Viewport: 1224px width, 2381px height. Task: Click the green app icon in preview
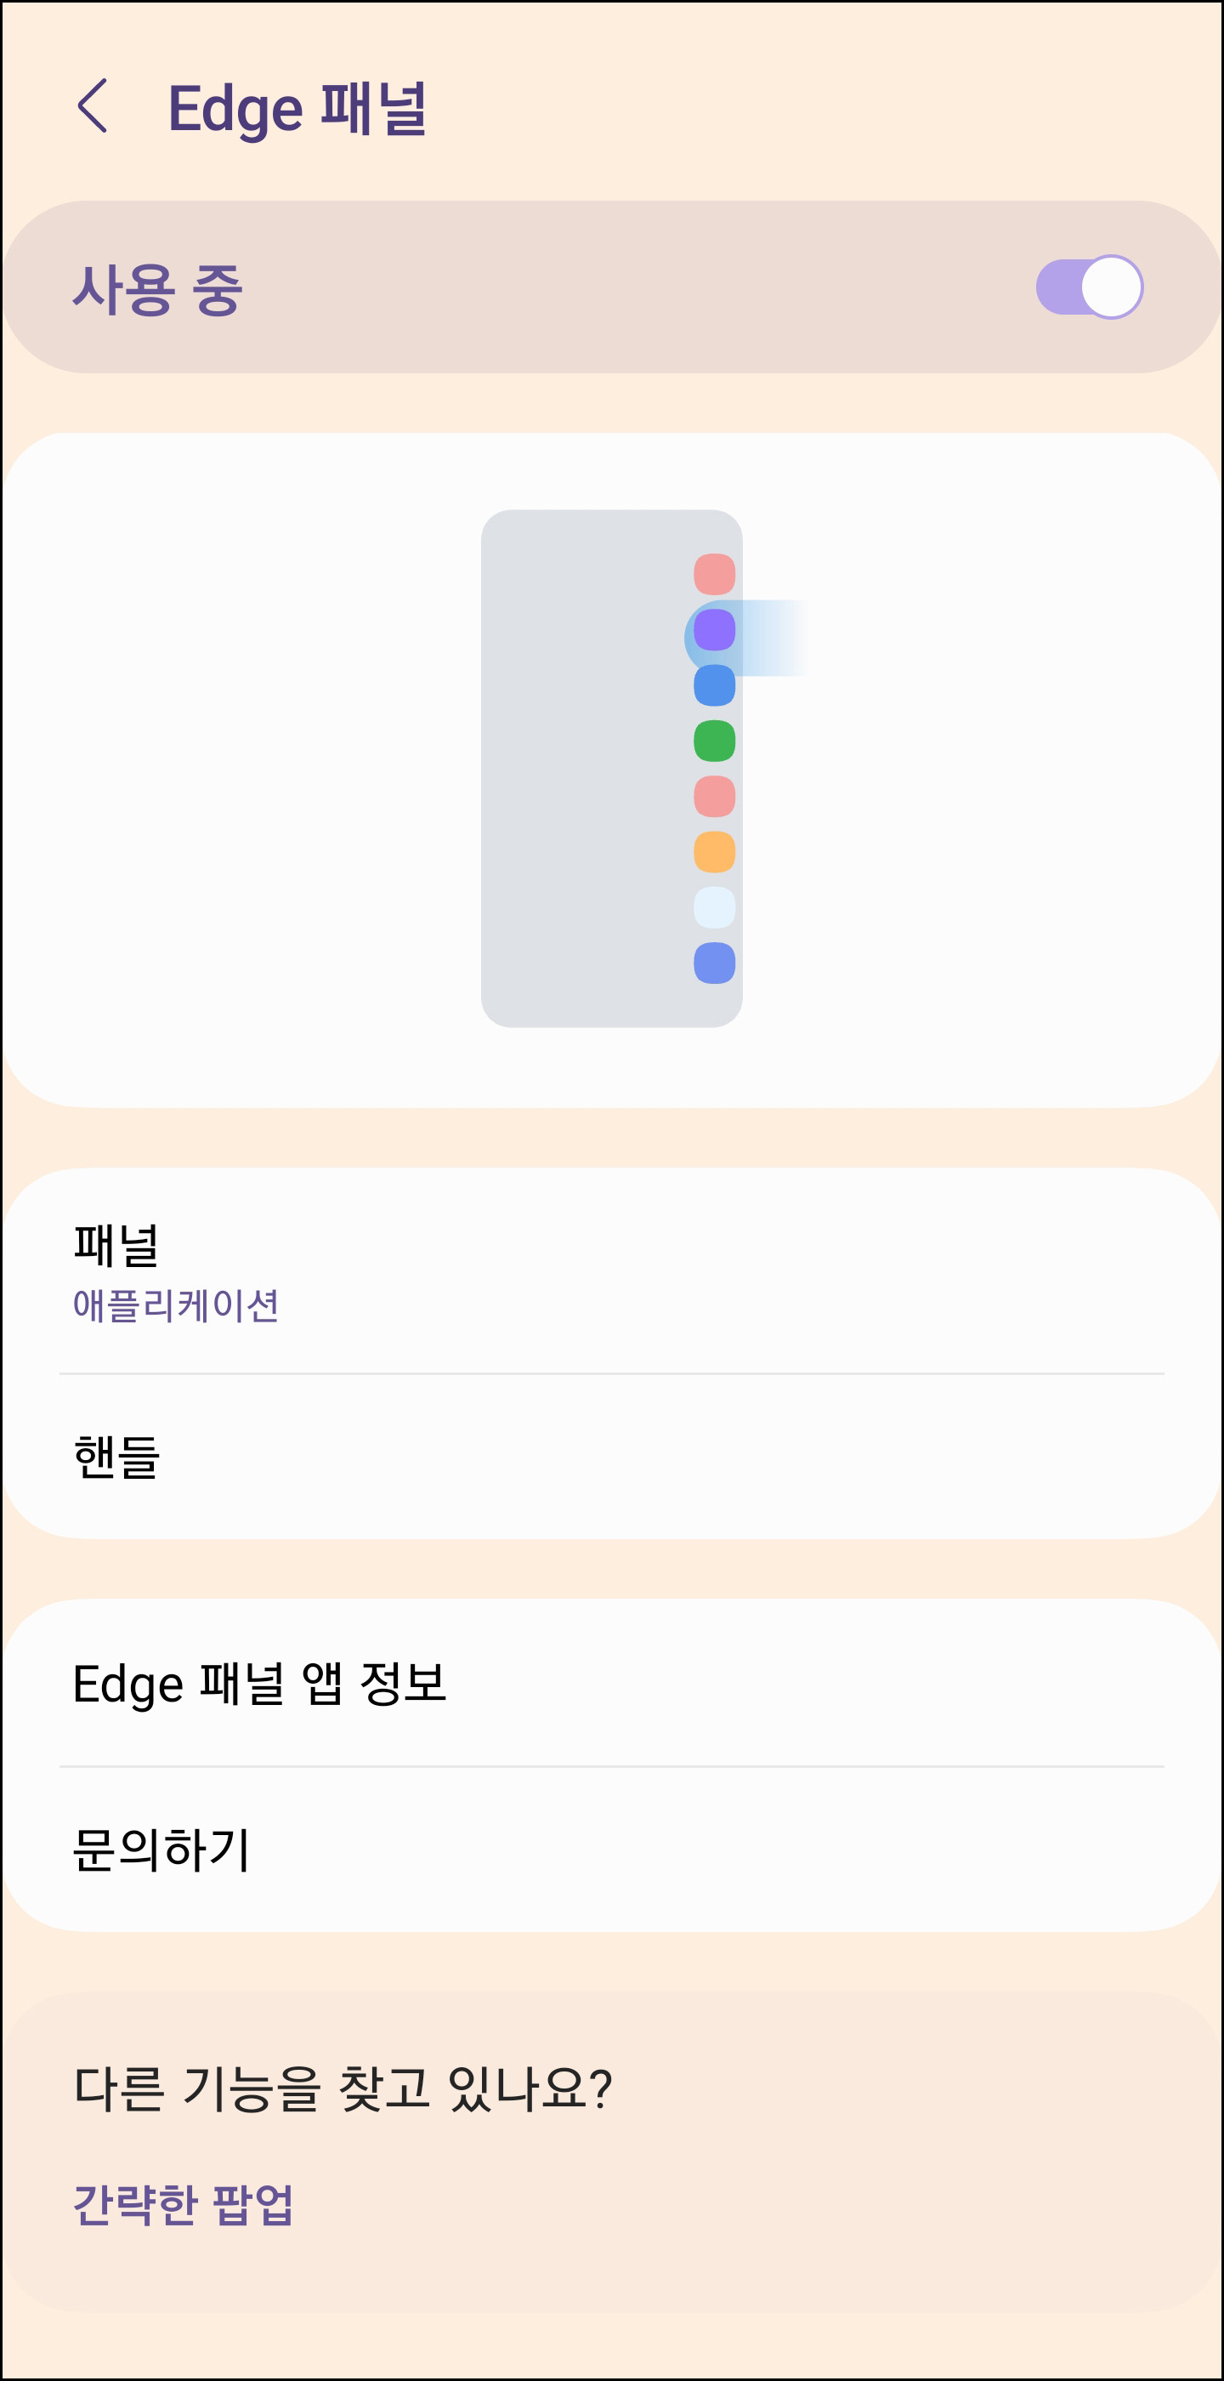click(x=714, y=741)
